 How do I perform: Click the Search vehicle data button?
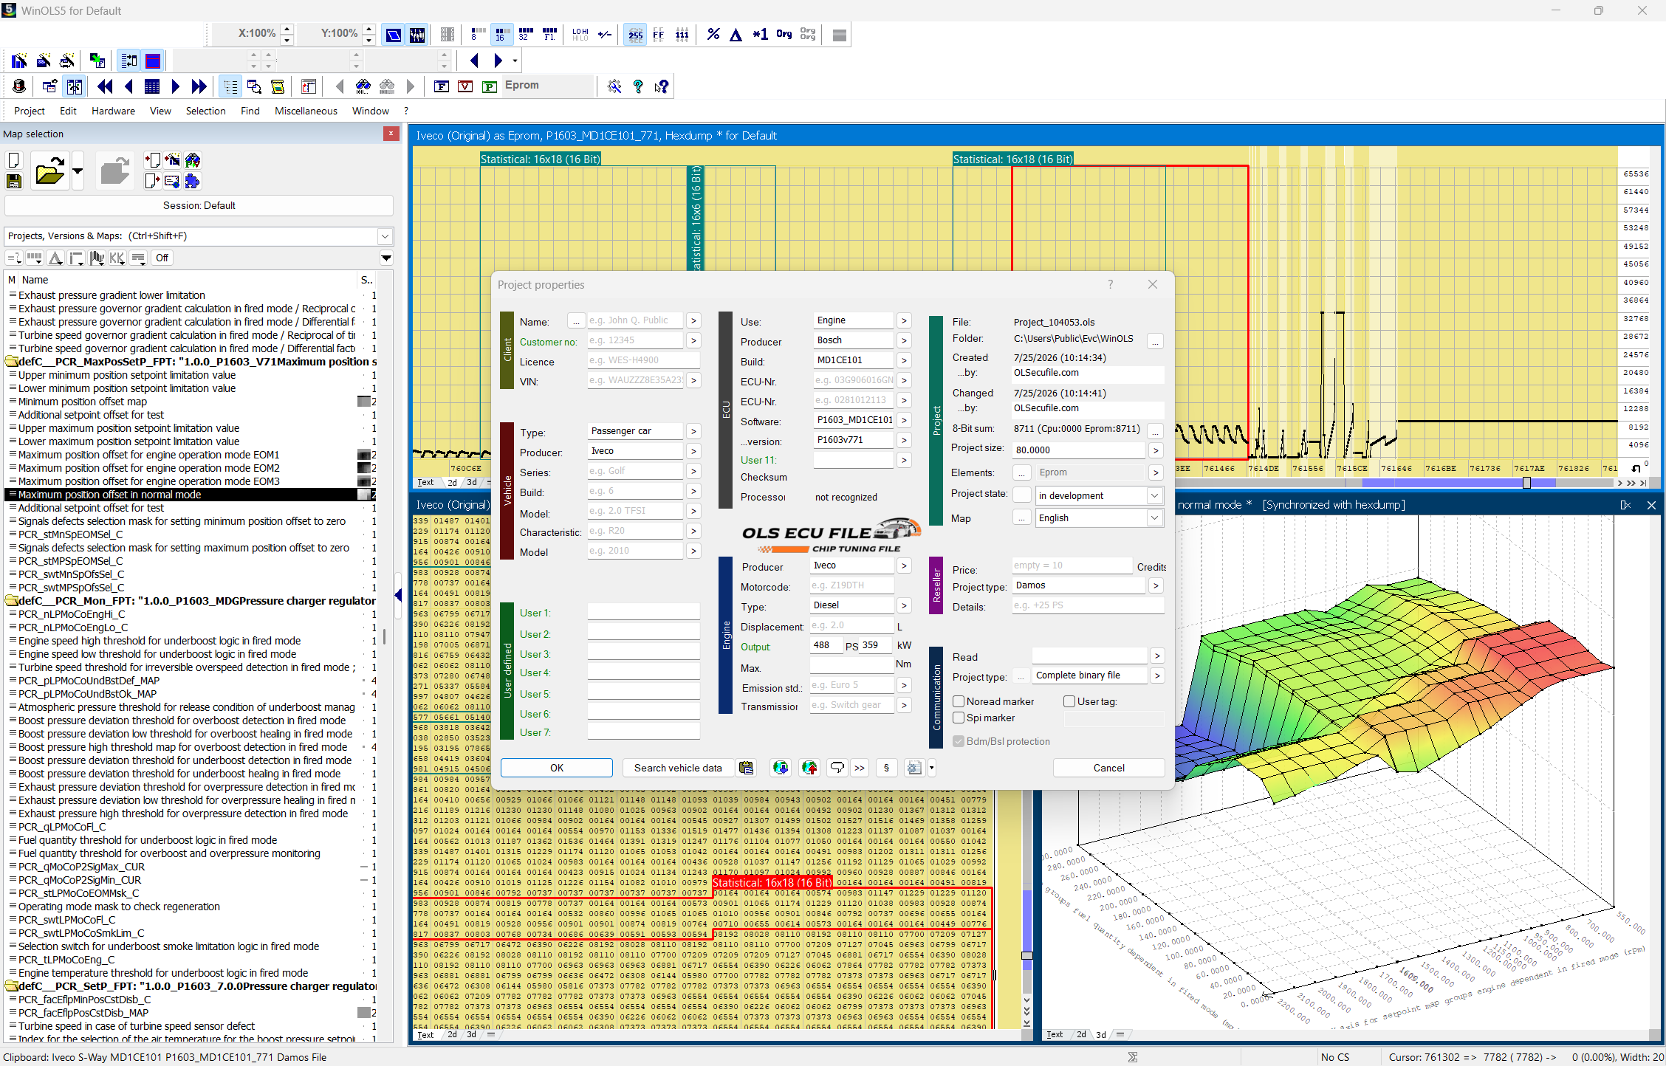coord(678,768)
